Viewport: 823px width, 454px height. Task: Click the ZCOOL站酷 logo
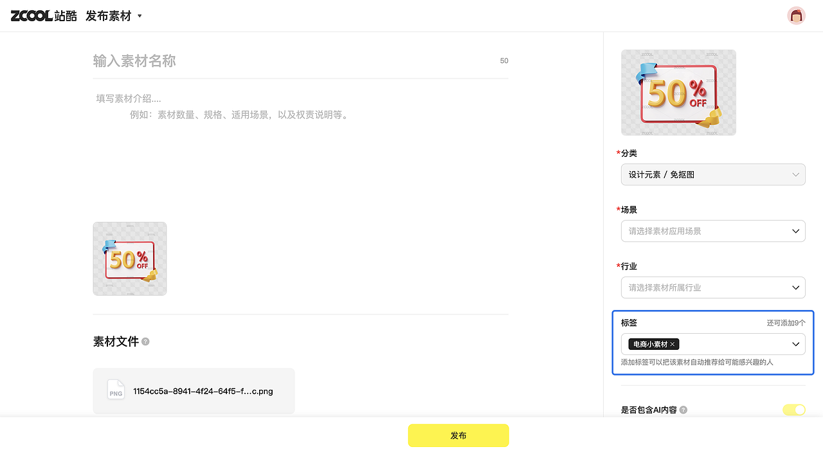click(44, 16)
